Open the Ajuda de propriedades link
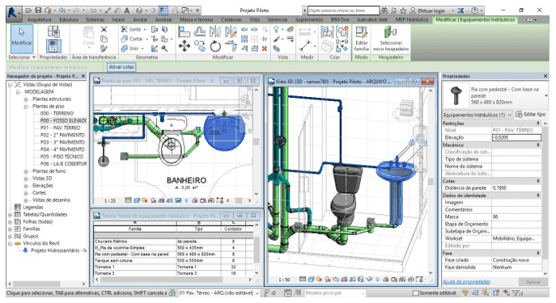This screenshot has width=556, height=303. [x=466, y=282]
